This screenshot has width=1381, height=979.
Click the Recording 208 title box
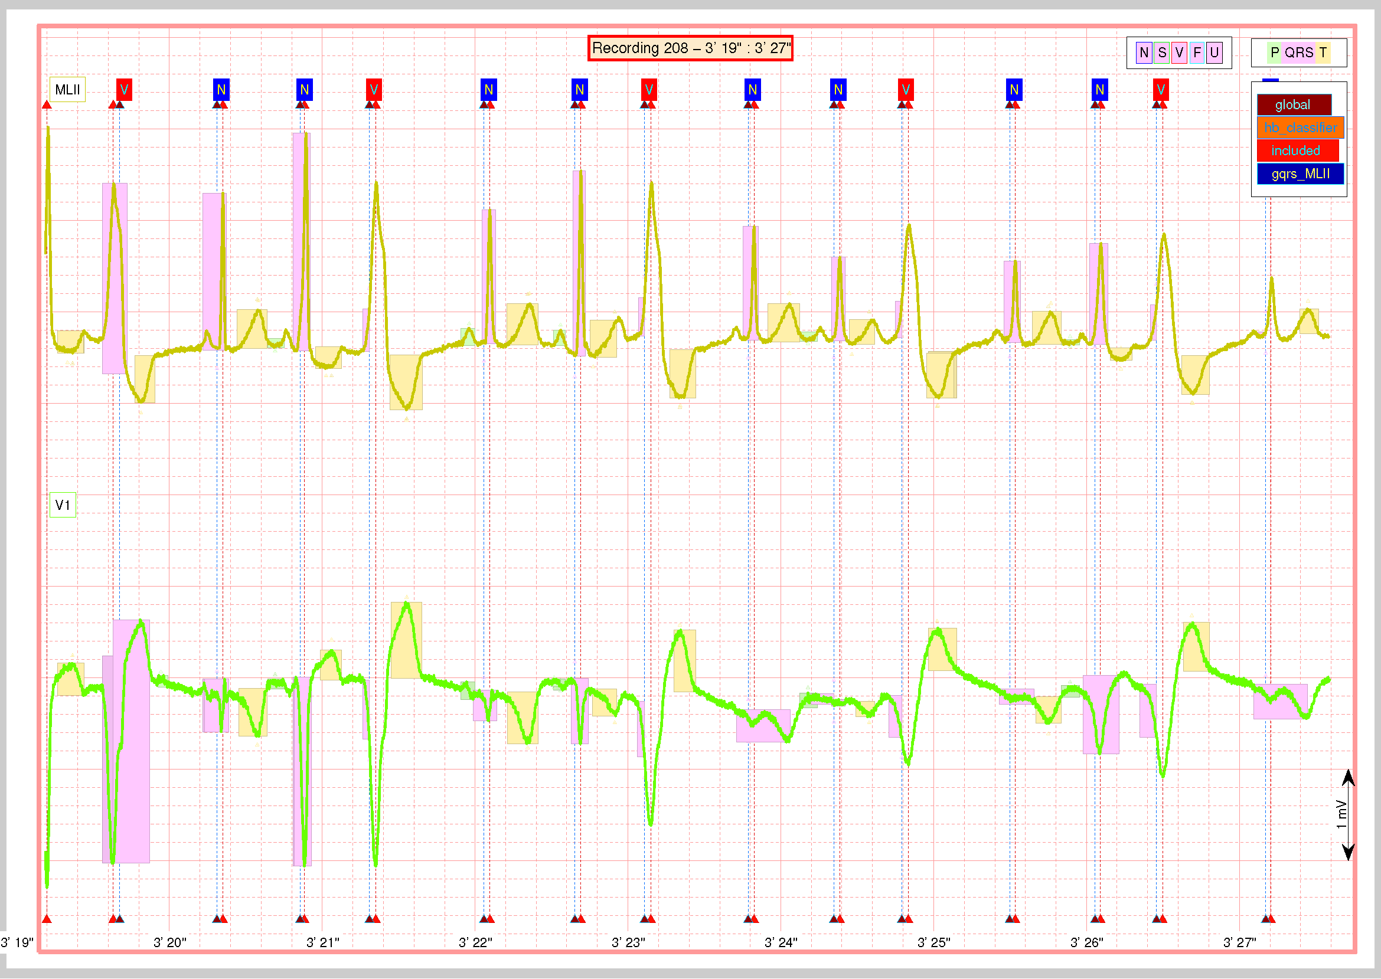(x=690, y=48)
